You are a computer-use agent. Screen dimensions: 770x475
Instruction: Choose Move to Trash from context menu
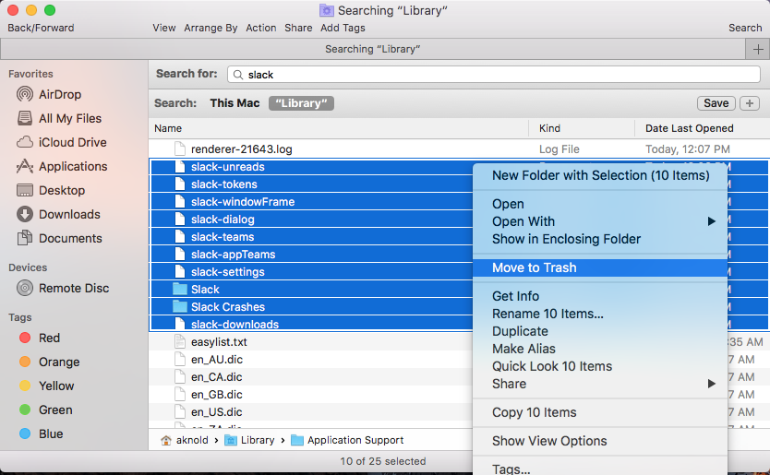point(535,267)
